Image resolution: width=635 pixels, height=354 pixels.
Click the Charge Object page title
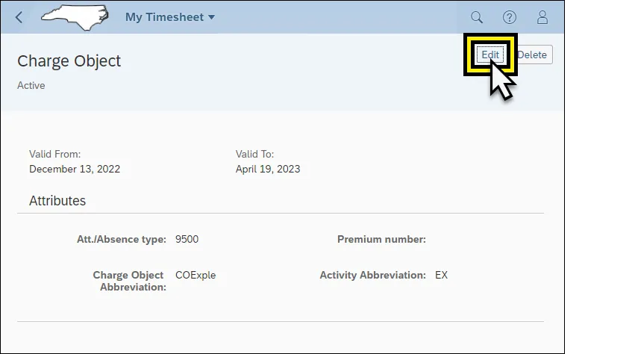(69, 61)
